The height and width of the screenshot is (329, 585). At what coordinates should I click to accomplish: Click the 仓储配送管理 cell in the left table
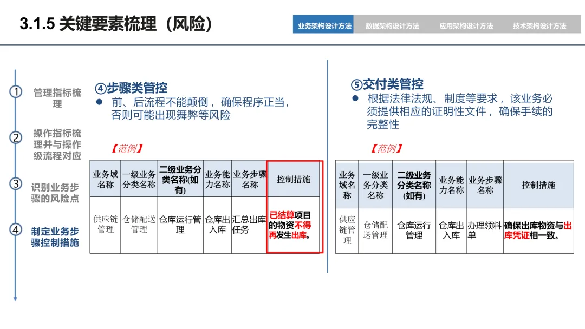(x=139, y=225)
